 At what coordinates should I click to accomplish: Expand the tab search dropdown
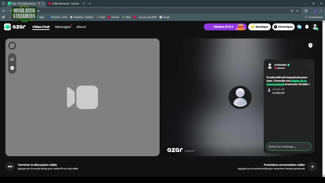(x=3, y=4)
